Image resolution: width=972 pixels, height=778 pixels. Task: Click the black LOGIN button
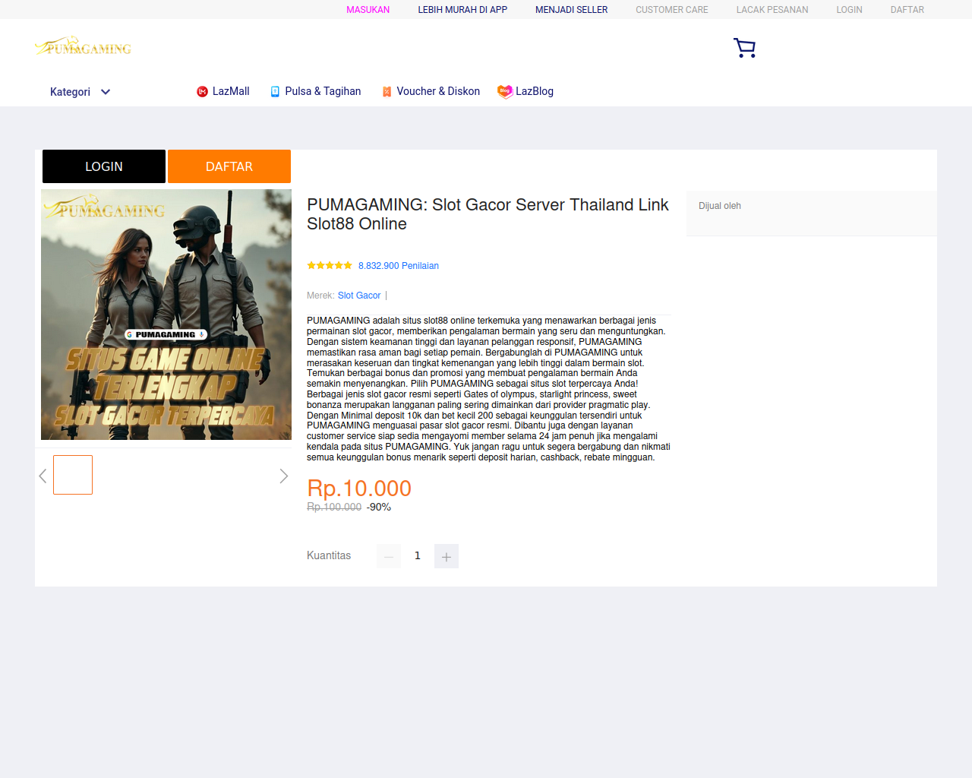tap(104, 166)
